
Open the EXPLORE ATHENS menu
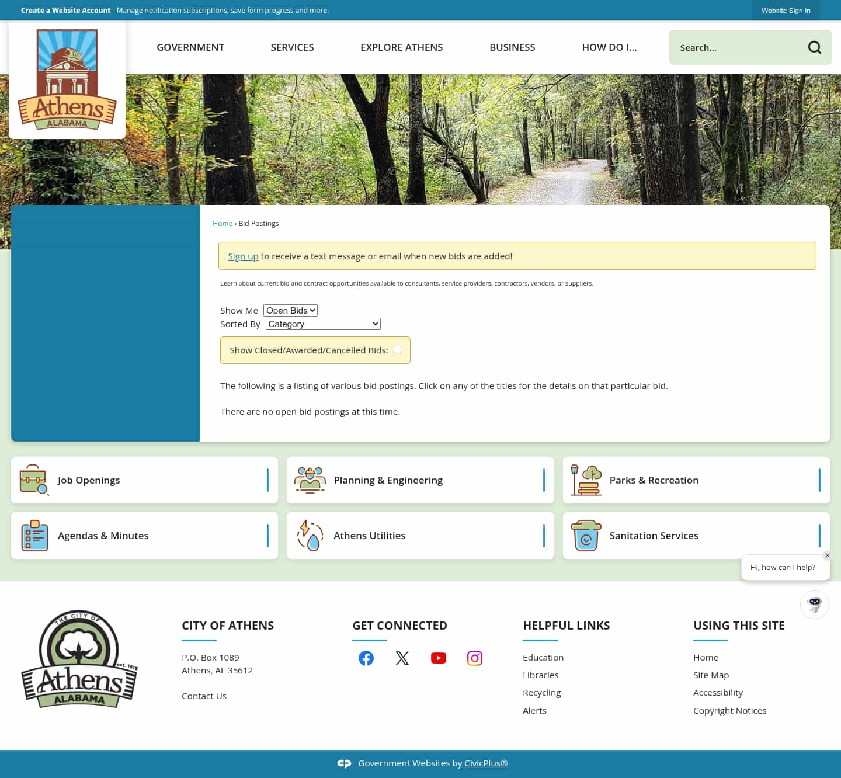point(401,47)
